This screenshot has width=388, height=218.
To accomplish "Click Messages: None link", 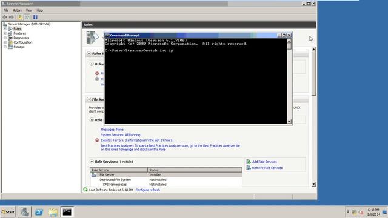I will click(x=112, y=130).
